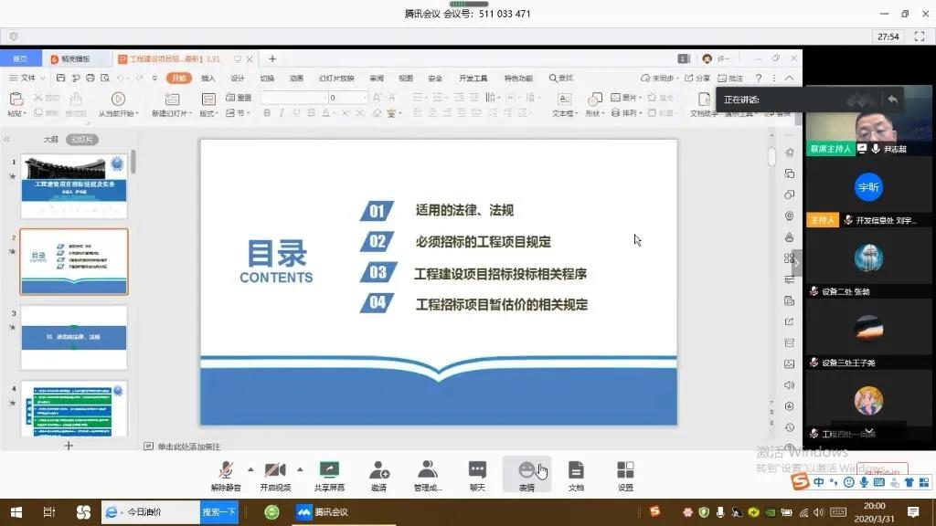This screenshot has width=936, height=526.
Task: Switch to the 设计 ribbon tab
Action: pyautogui.click(x=238, y=79)
